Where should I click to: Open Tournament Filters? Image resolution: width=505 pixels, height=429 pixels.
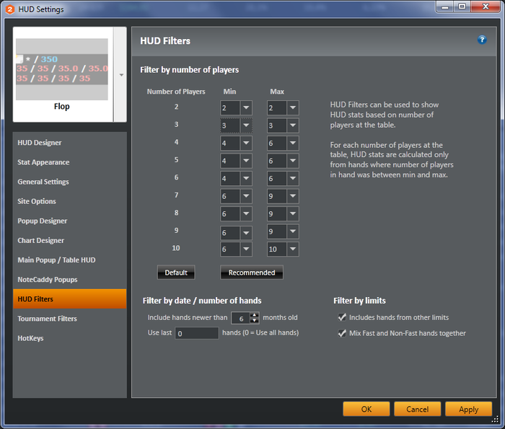[x=69, y=319]
